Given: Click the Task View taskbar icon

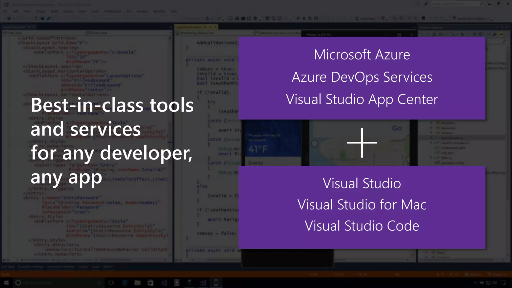Looking at the screenshot, I should pyautogui.click(x=111, y=283).
